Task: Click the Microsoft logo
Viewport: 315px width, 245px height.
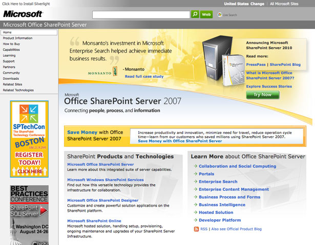Action: 23,14
